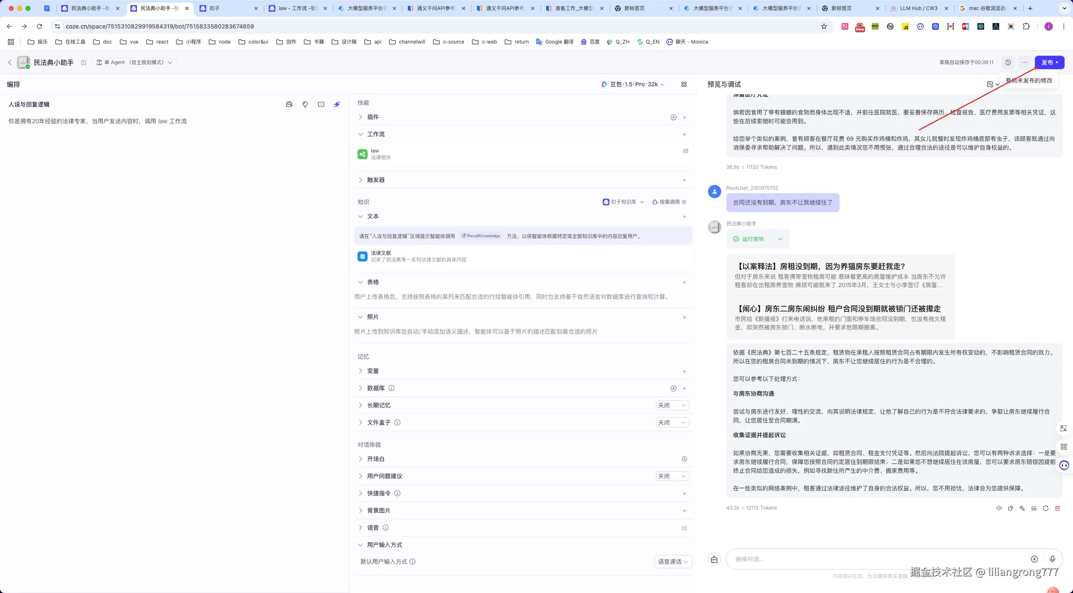Click the 发布 publish button
The image size is (1073, 593).
[1049, 62]
